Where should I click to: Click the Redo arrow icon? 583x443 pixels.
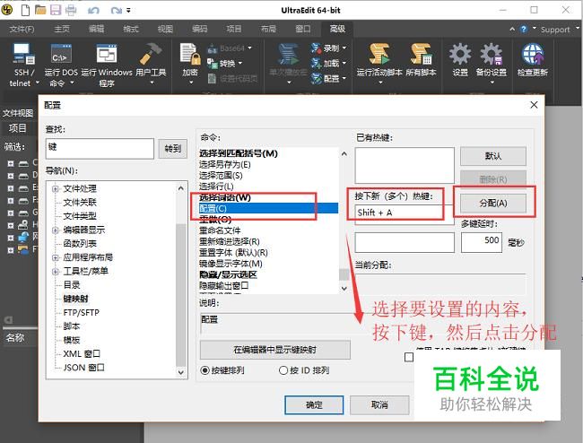pos(117,11)
